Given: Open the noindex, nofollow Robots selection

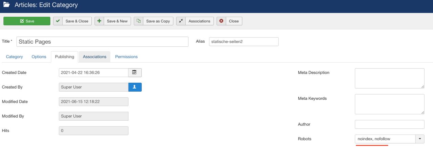Looking at the screenshot, I should (x=385, y=139).
